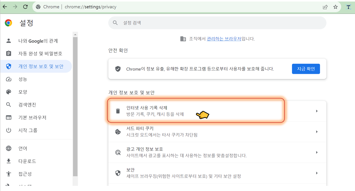Open the 관리하는 브라우저 link
This screenshot has width=355, height=191.
(224, 39)
